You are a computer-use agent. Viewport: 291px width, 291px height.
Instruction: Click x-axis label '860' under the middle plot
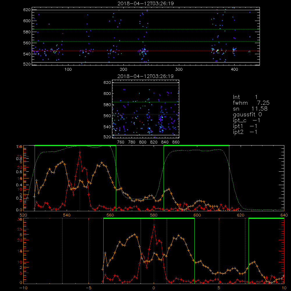tap(176, 142)
